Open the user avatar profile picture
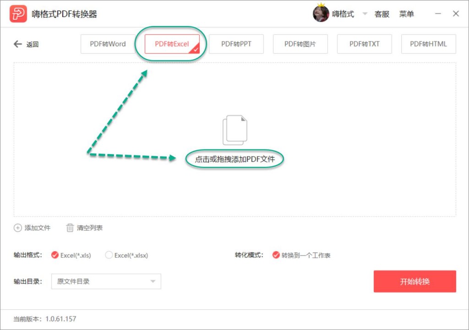 pyautogui.click(x=321, y=13)
